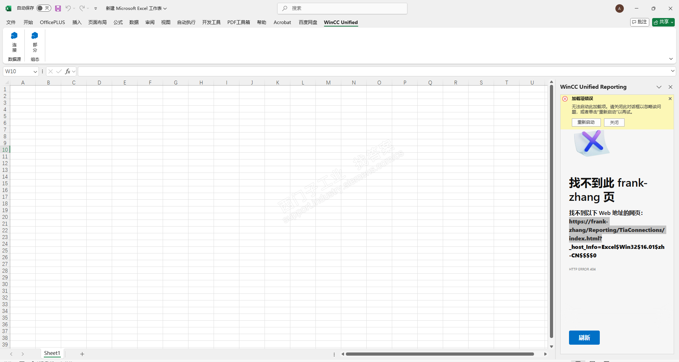The width and height of the screenshot is (679, 362).
Task: Confirm formula entry with the checkmark icon
Action: point(59,71)
